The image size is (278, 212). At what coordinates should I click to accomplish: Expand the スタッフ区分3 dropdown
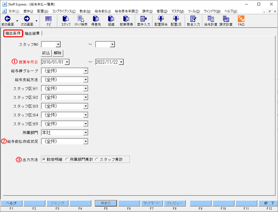(x=86, y=106)
